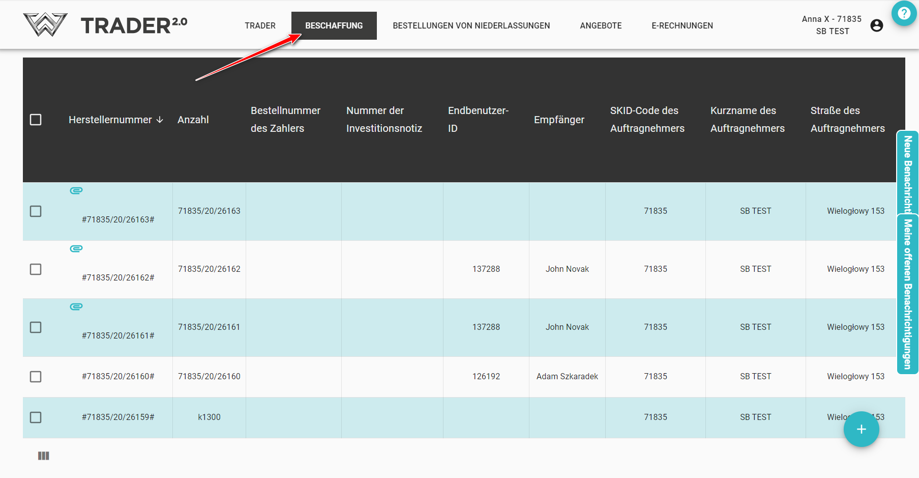919x478 pixels.
Task: Open the E-Rechnungen tab
Action: 682,25
